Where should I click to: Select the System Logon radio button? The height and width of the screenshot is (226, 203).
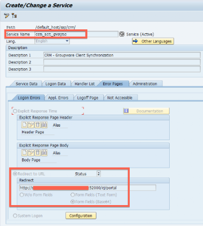(15, 216)
